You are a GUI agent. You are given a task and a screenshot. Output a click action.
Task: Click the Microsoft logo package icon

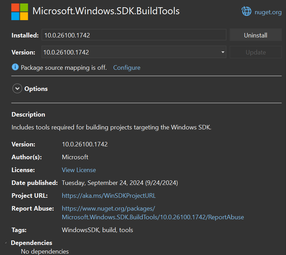pyautogui.click(x=20, y=12)
